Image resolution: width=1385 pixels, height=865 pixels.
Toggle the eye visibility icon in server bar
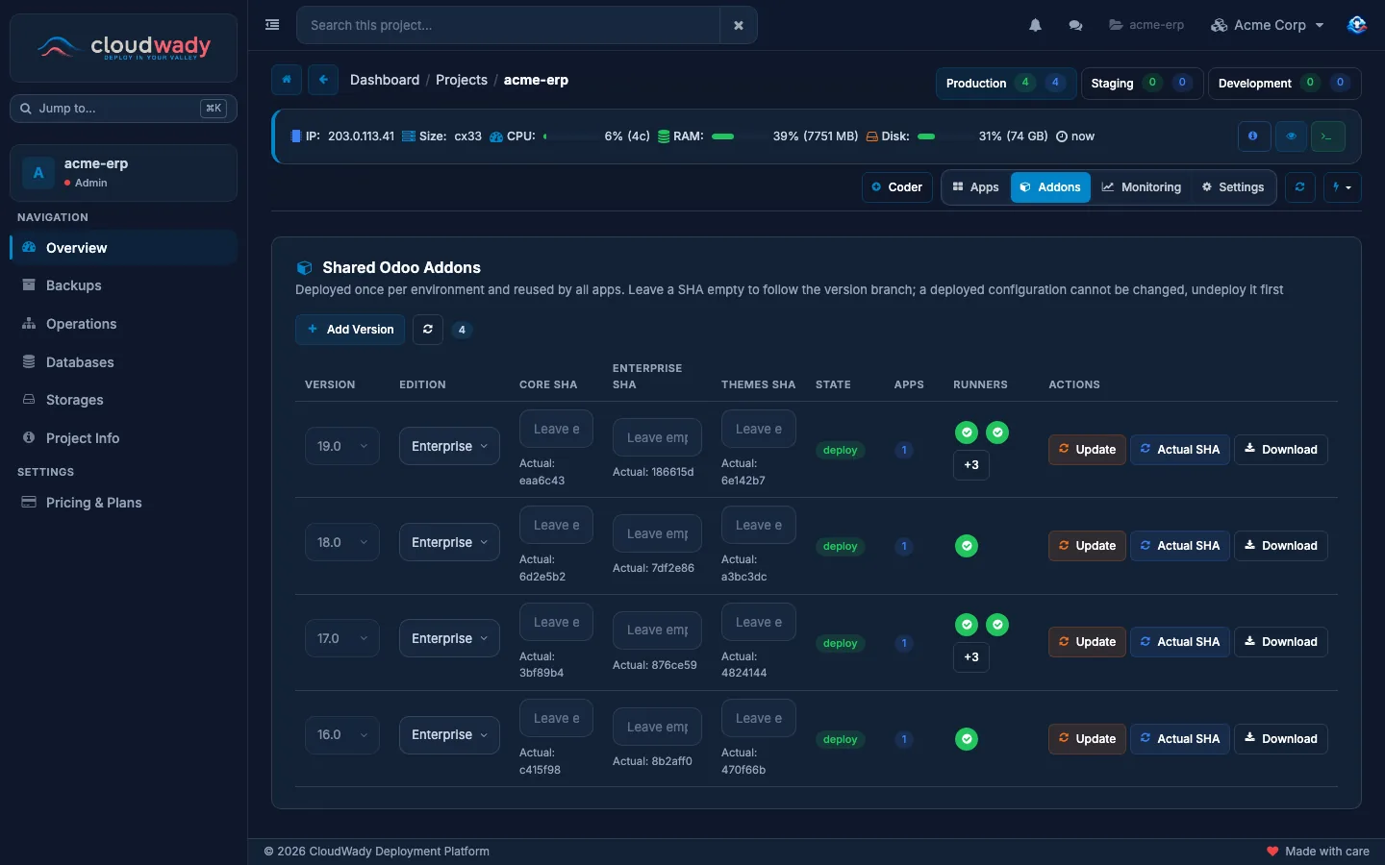(1291, 136)
